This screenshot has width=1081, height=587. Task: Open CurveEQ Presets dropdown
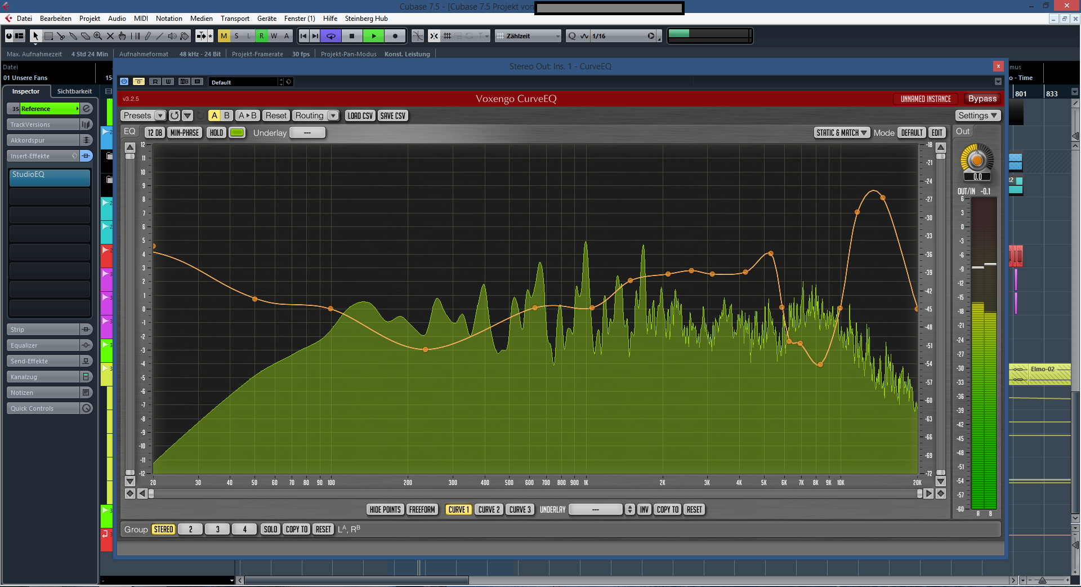coord(143,115)
